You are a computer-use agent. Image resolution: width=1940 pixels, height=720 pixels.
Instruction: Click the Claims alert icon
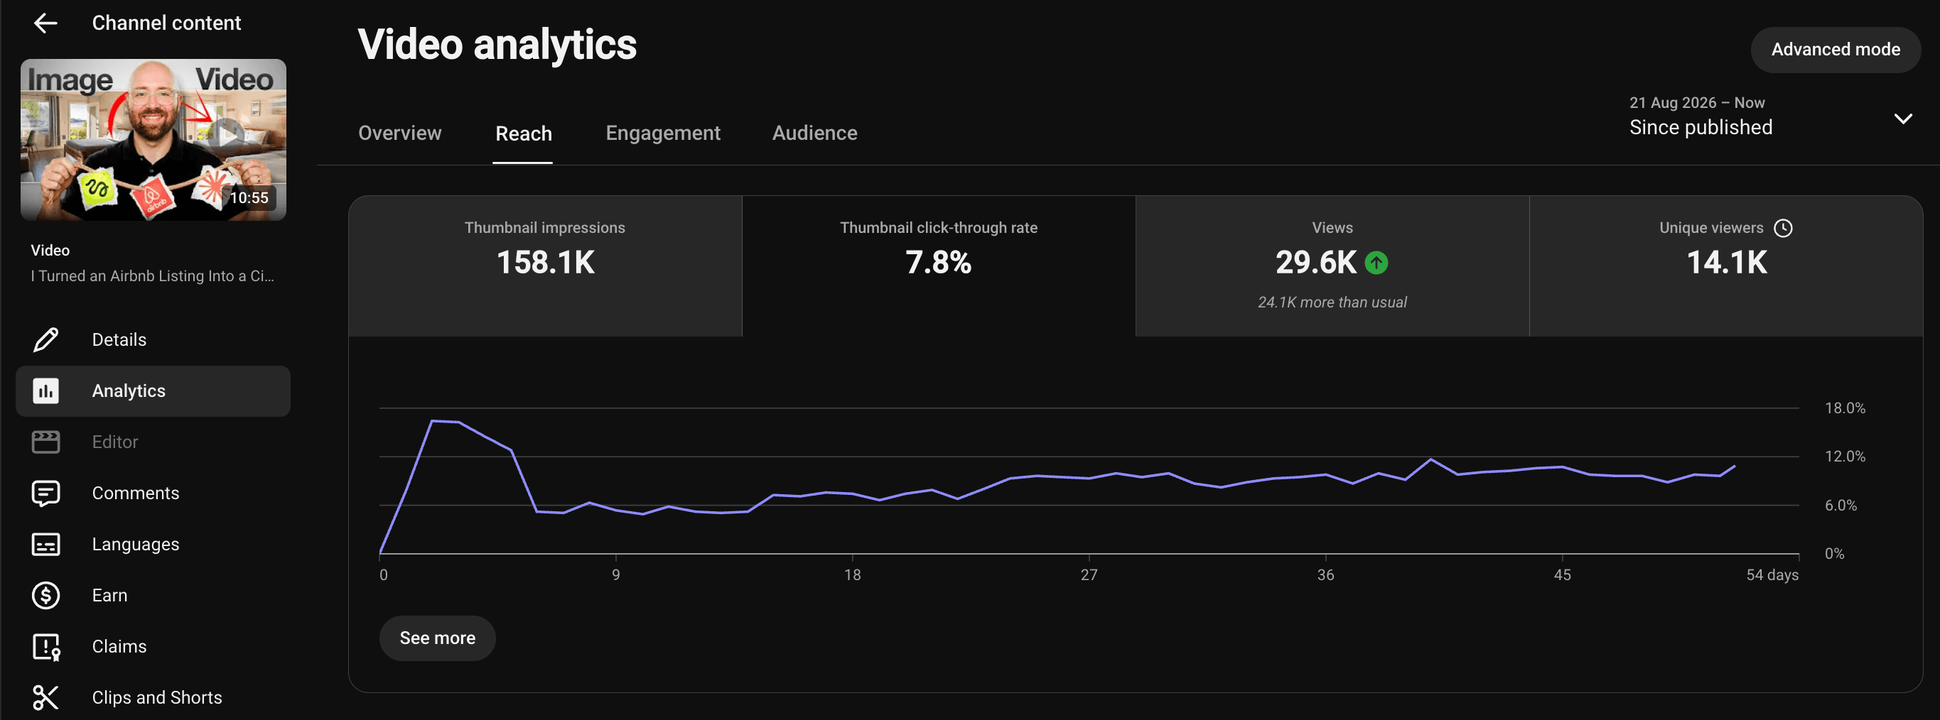pos(46,647)
